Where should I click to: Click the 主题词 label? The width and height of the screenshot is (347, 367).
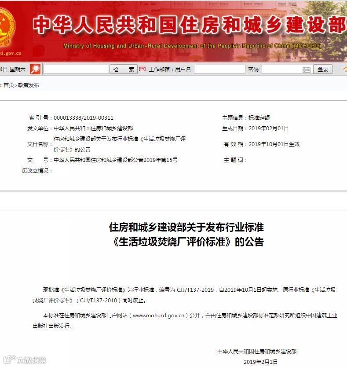click(x=235, y=160)
